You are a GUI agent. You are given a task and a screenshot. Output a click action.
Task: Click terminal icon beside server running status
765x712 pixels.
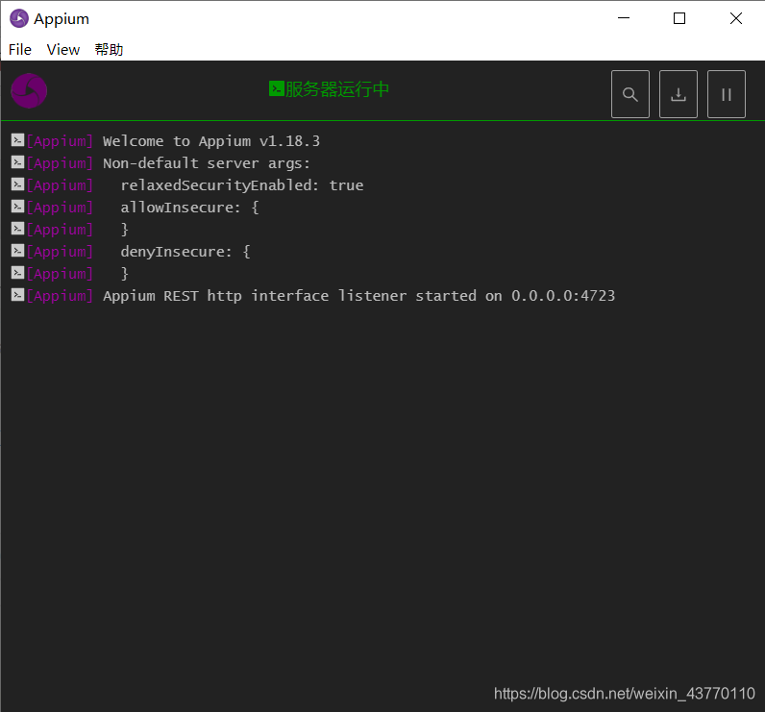click(x=277, y=88)
